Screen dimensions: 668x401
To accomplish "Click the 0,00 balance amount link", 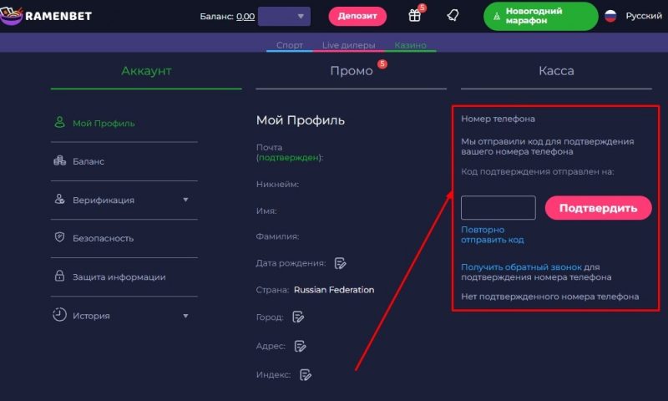I will 245,17.
